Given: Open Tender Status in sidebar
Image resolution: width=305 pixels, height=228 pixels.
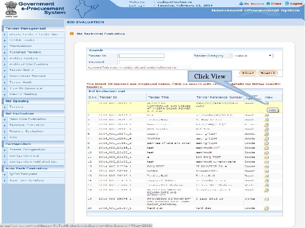Looking at the screenshot, I should (22, 70).
